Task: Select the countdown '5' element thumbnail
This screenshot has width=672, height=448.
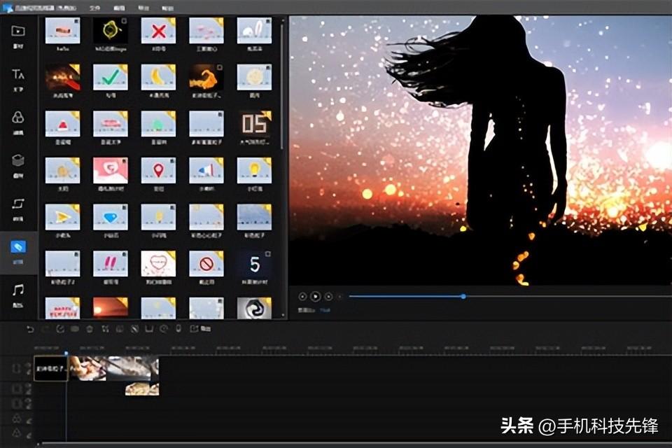Action: tap(255, 266)
